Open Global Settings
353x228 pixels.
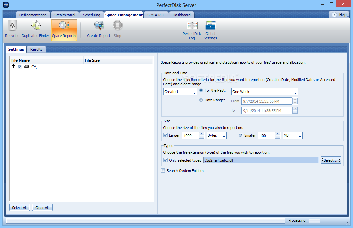(x=210, y=31)
